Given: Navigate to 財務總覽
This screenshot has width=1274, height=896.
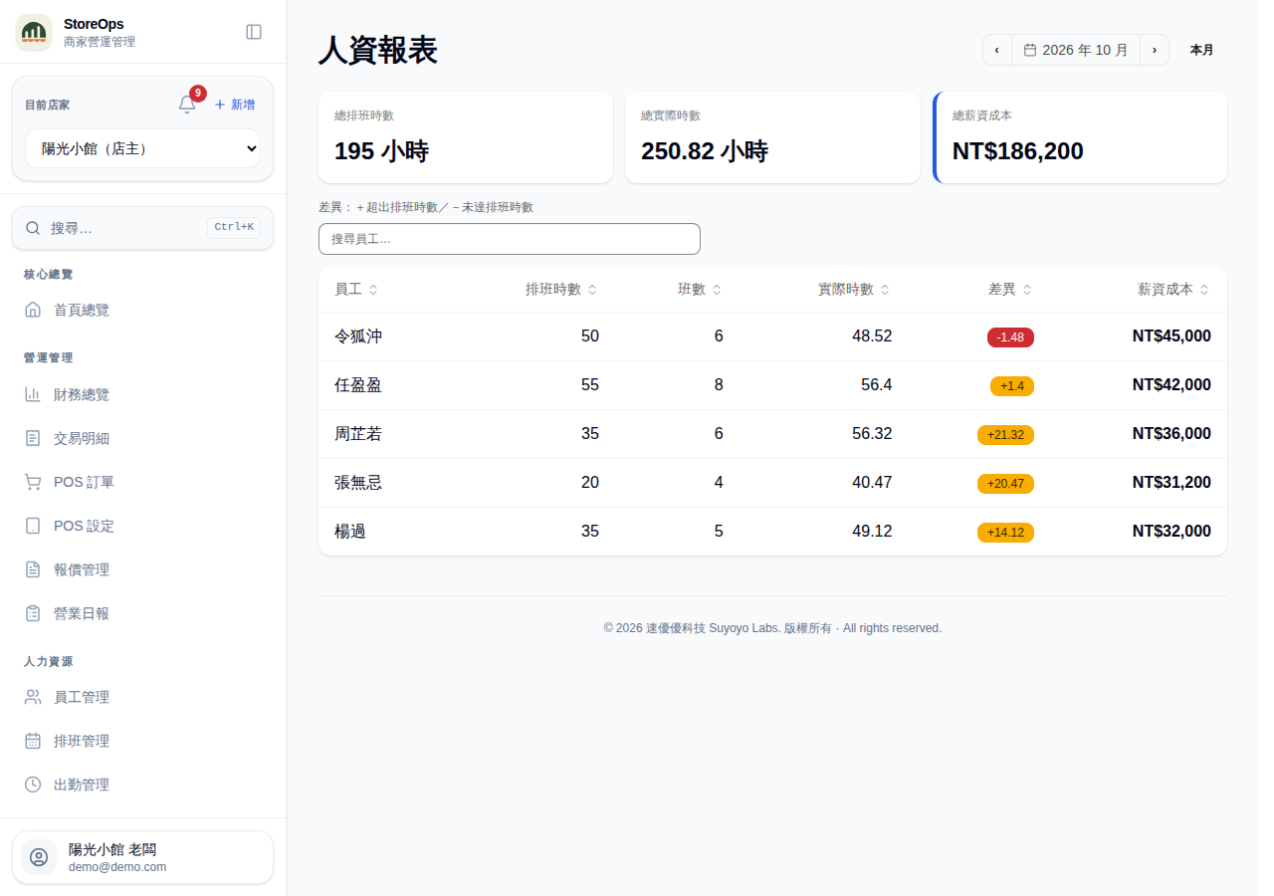Looking at the screenshot, I should (142, 394).
